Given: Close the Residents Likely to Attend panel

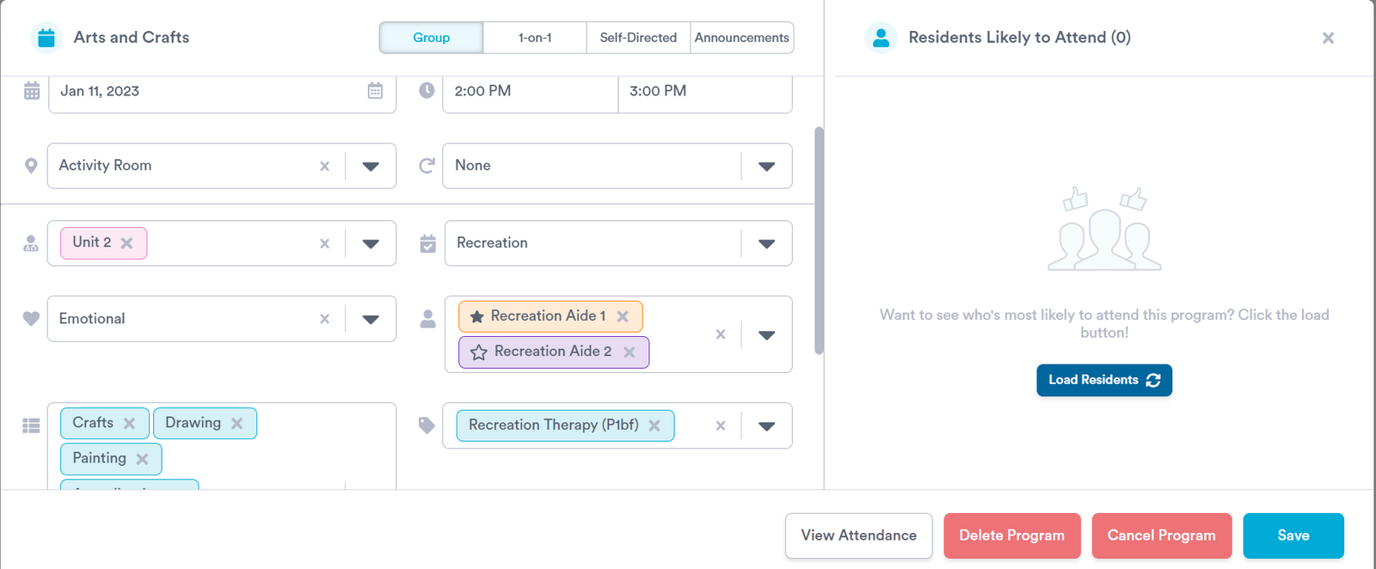Looking at the screenshot, I should [1328, 38].
